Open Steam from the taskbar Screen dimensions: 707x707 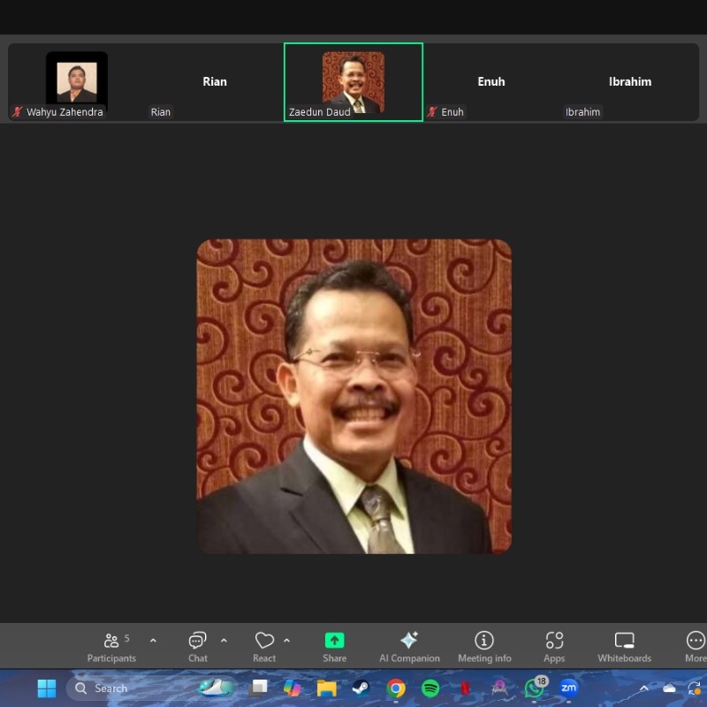tap(361, 688)
